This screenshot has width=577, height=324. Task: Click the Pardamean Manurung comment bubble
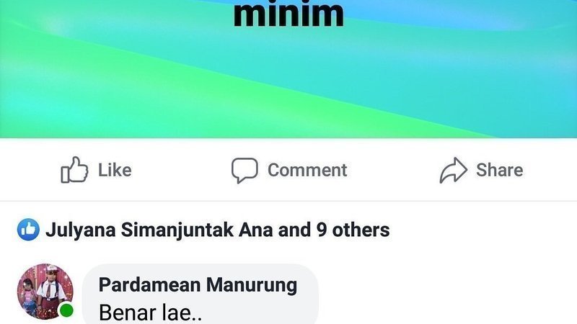tap(201, 294)
